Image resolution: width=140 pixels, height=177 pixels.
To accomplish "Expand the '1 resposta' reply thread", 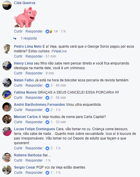I will point(29,38).
